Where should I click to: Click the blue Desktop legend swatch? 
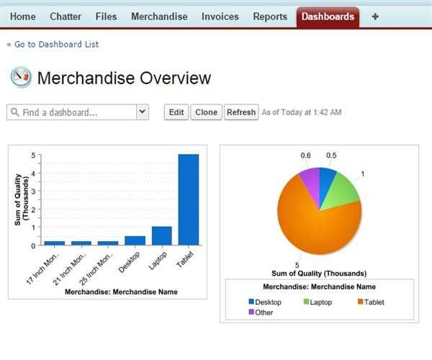[x=251, y=302]
